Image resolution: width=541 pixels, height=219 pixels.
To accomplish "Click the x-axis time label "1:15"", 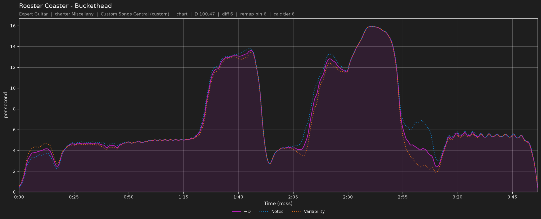I will pyautogui.click(x=183, y=197).
